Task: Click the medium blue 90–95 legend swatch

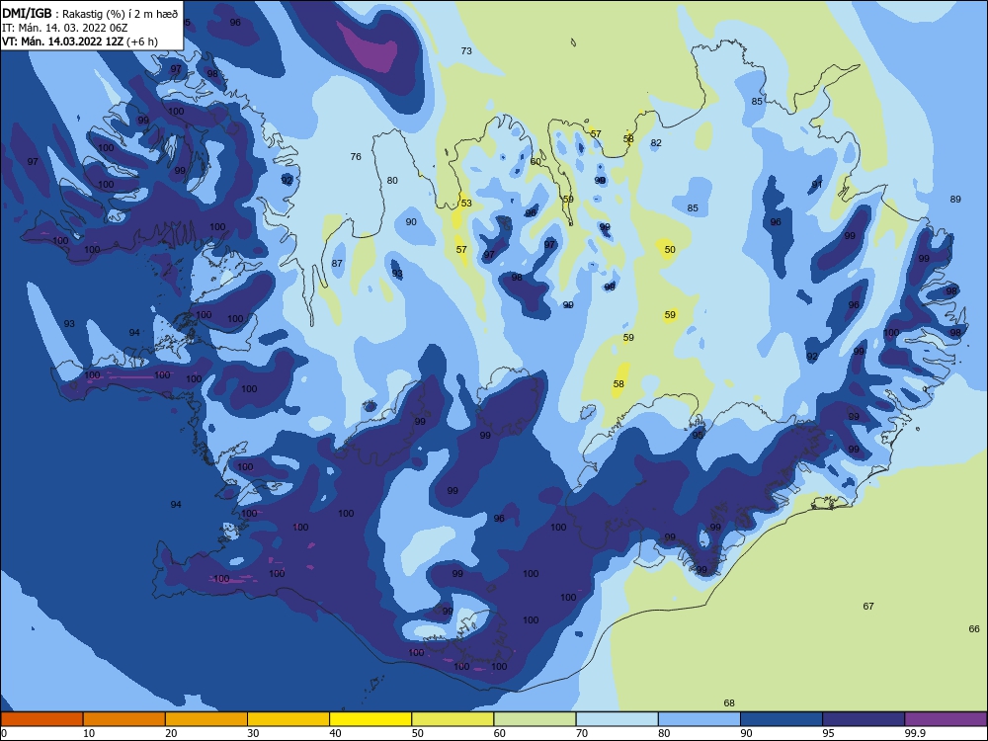Action: click(782, 719)
